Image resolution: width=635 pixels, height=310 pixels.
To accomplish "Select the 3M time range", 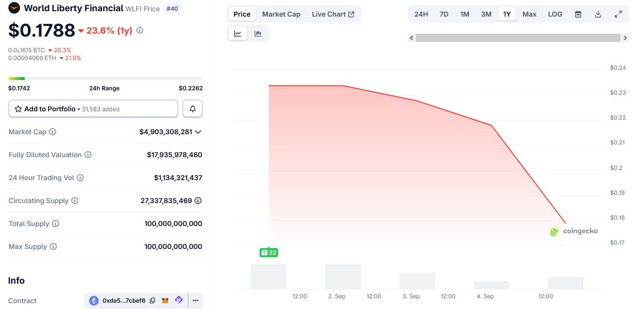I will coord(486,14).
